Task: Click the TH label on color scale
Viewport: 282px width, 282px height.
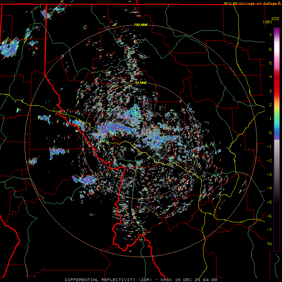Action: pos(269,244)
